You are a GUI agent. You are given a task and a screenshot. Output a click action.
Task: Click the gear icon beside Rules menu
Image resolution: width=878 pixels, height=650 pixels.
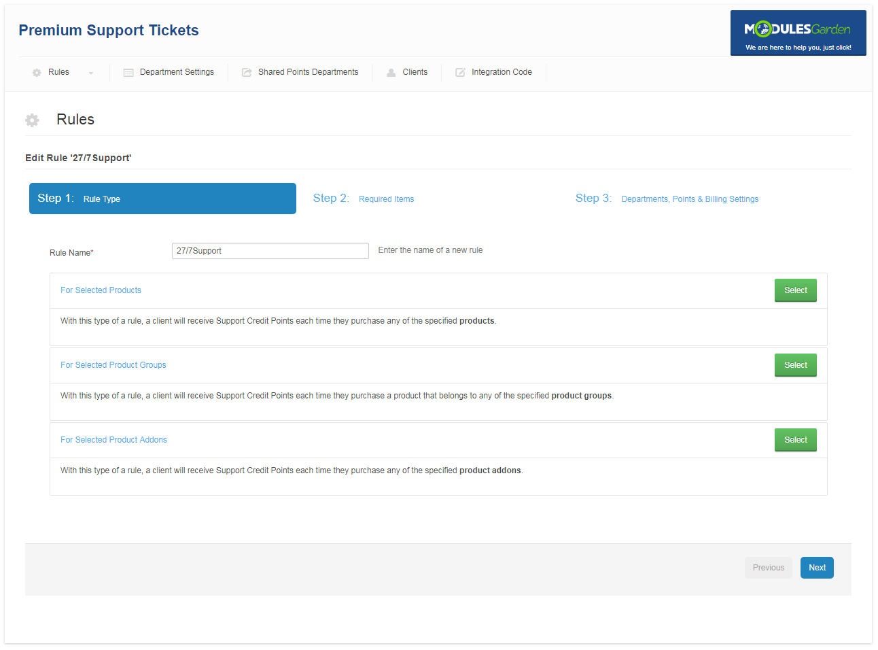click(x=37, y=73)
